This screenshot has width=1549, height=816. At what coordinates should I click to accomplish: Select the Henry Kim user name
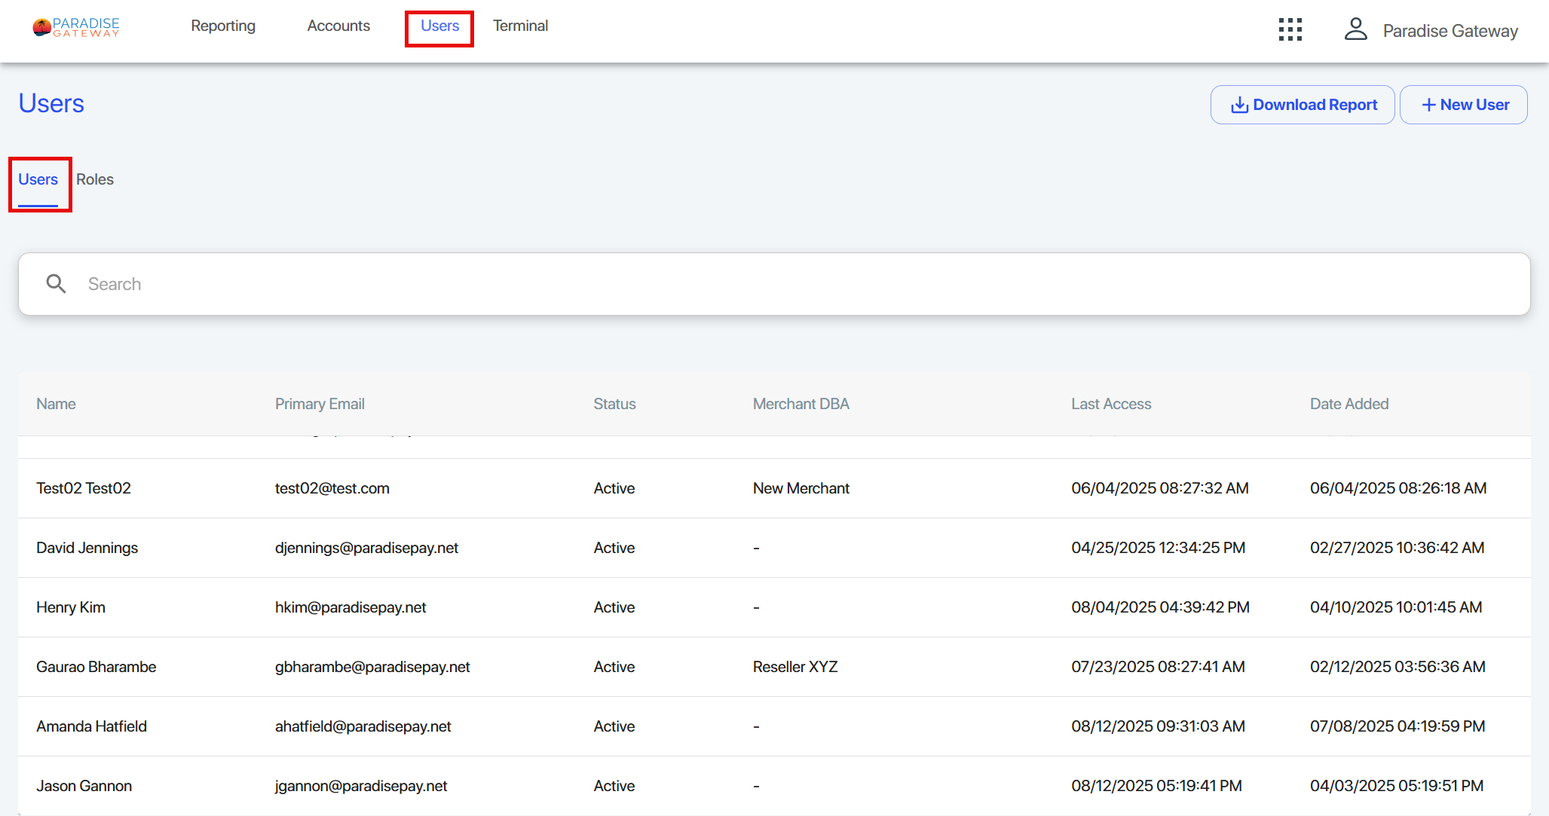tap(71, 607)
